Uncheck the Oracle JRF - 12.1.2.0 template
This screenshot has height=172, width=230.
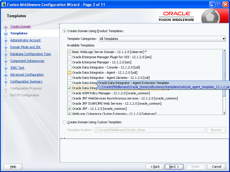pos(69,109)
